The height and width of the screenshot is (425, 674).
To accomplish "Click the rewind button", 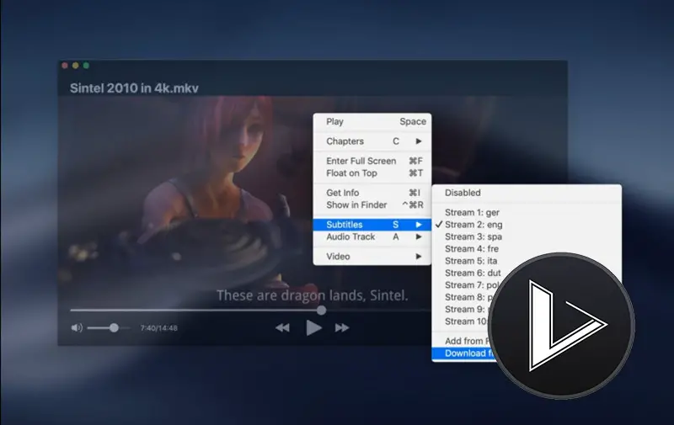I will point(282,328).
